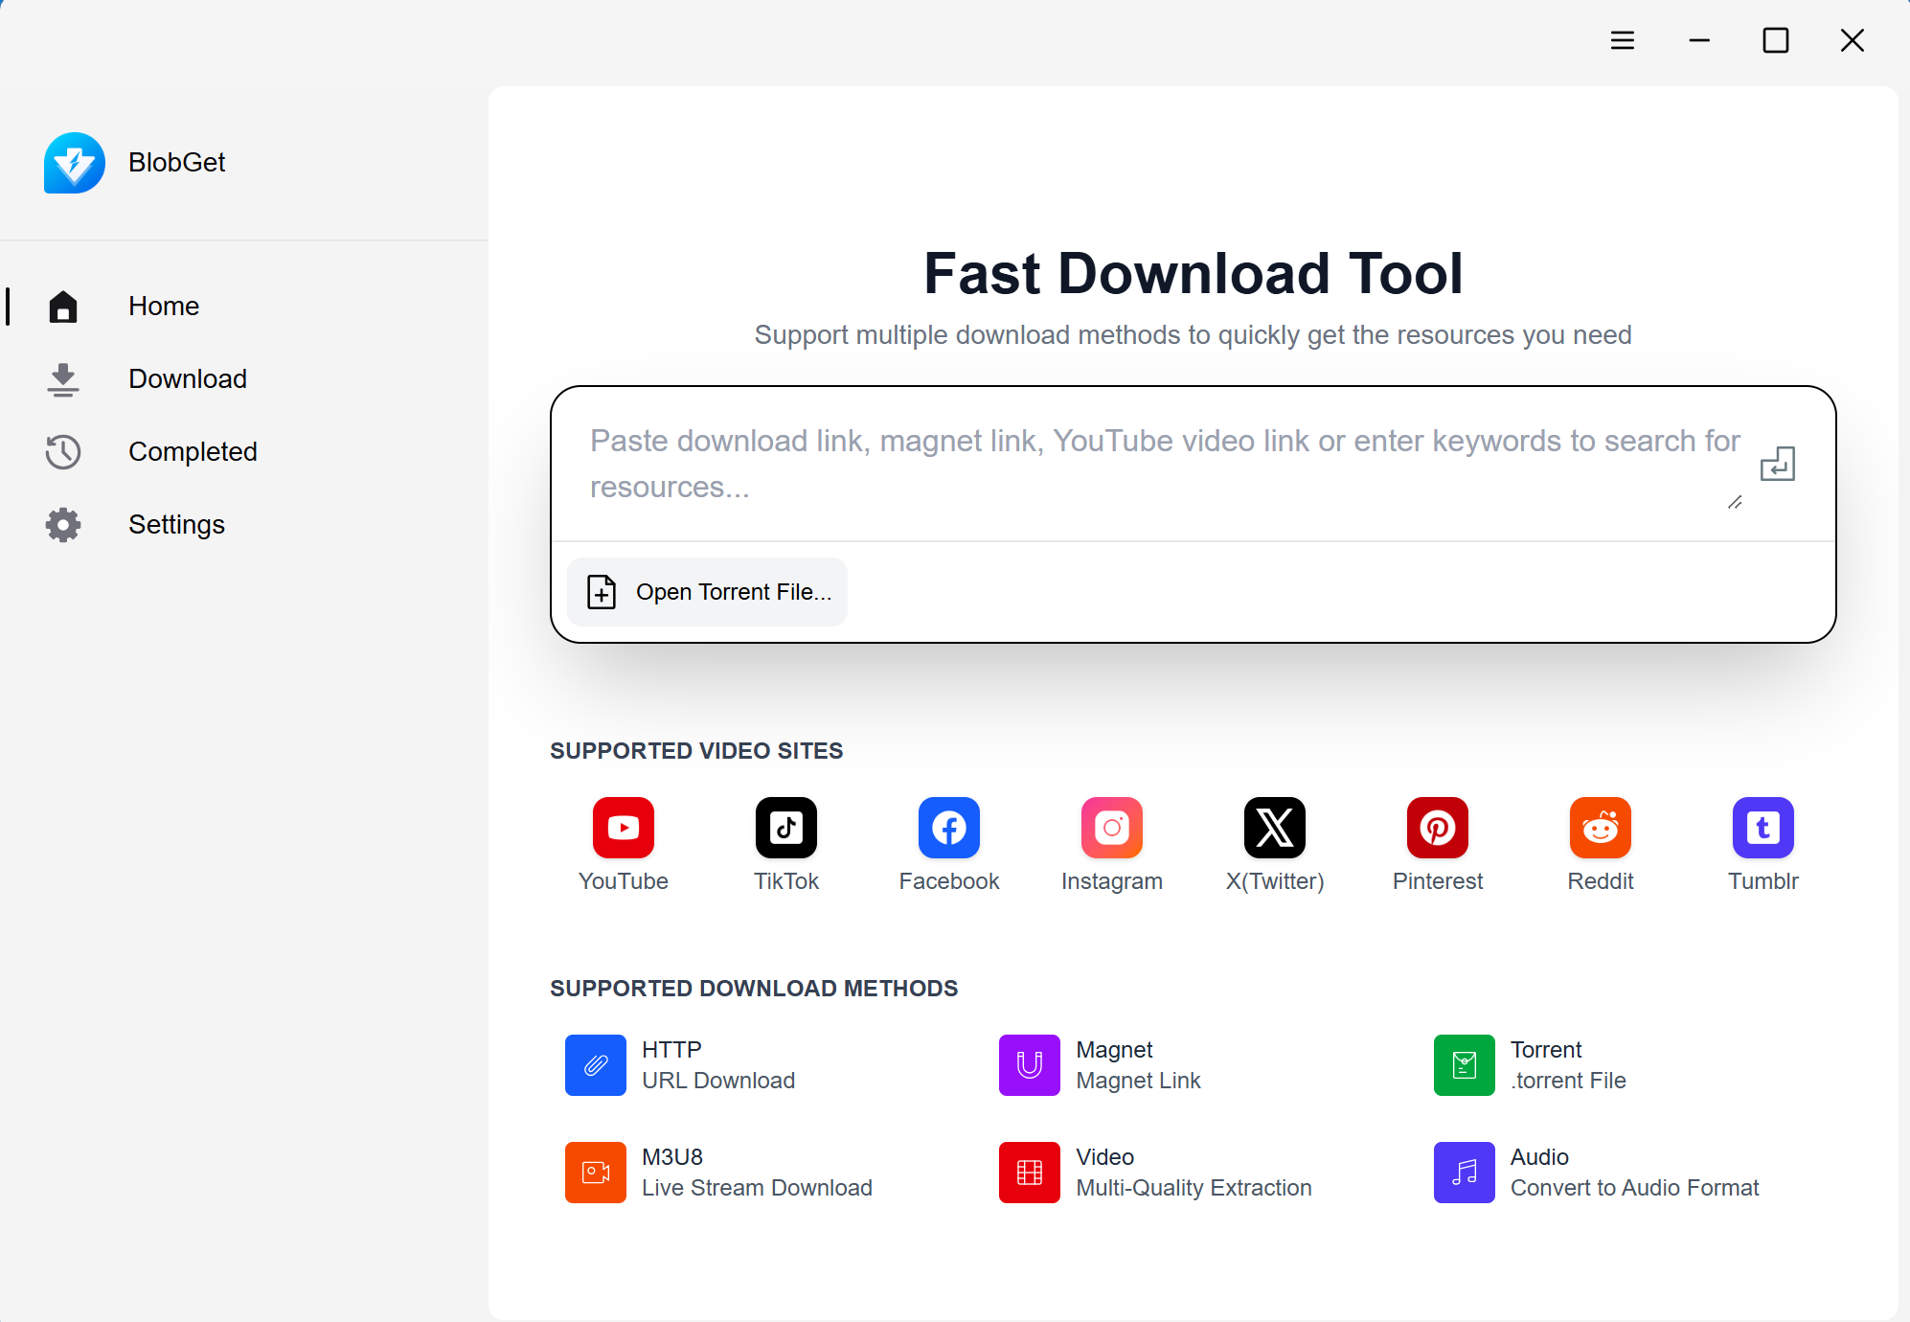Open the Download page from sidebar
The width and height of the screenshot is (1910, 1322).
pyautogui.click(x=188, y=378)
